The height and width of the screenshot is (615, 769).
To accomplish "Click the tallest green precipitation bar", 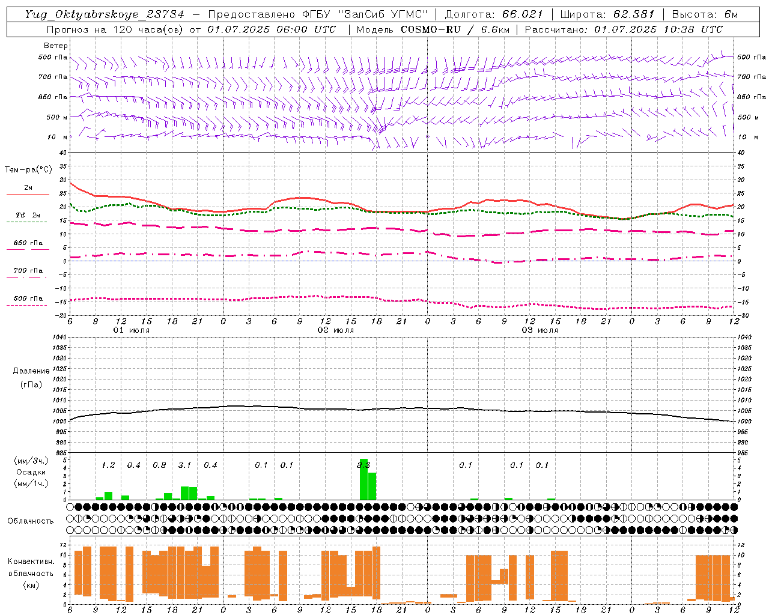I will point(363,479).
